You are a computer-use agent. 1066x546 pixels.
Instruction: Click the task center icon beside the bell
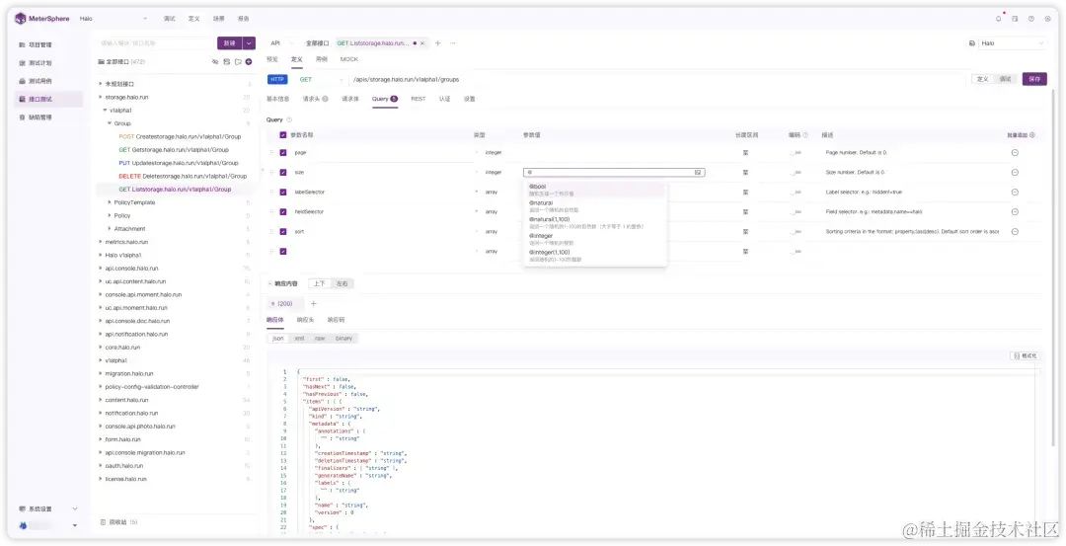point(1015,19)
